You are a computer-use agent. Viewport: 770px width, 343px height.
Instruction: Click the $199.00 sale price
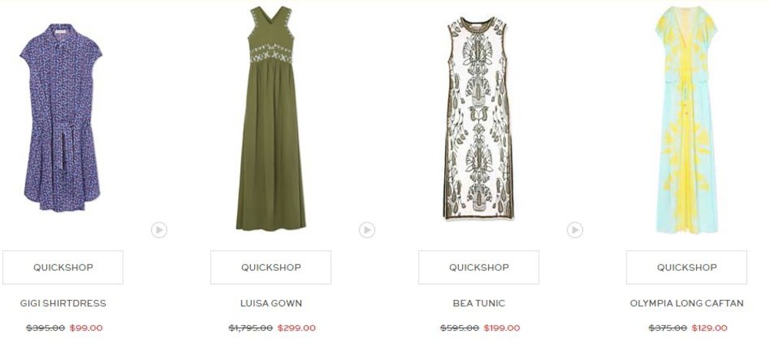(x=503, y=328)
